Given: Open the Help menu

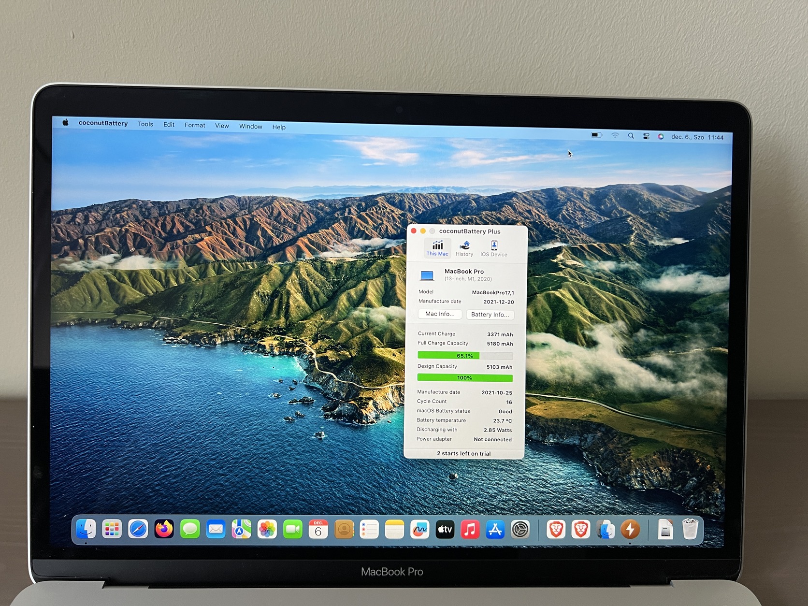Looking at the screenshot, I should (279, 127).
